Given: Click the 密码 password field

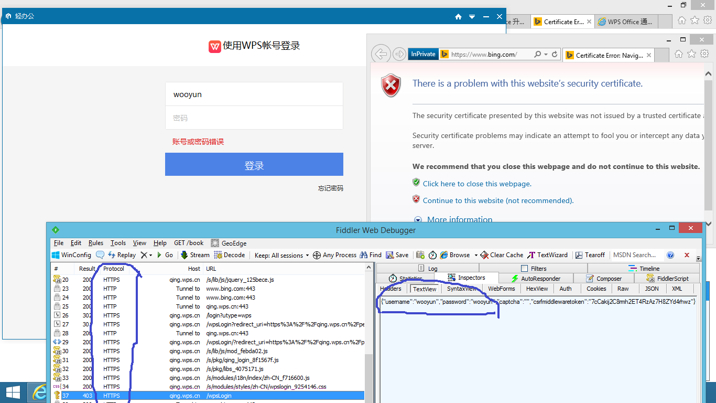Looking at the screenshot, I should point(254,118).
